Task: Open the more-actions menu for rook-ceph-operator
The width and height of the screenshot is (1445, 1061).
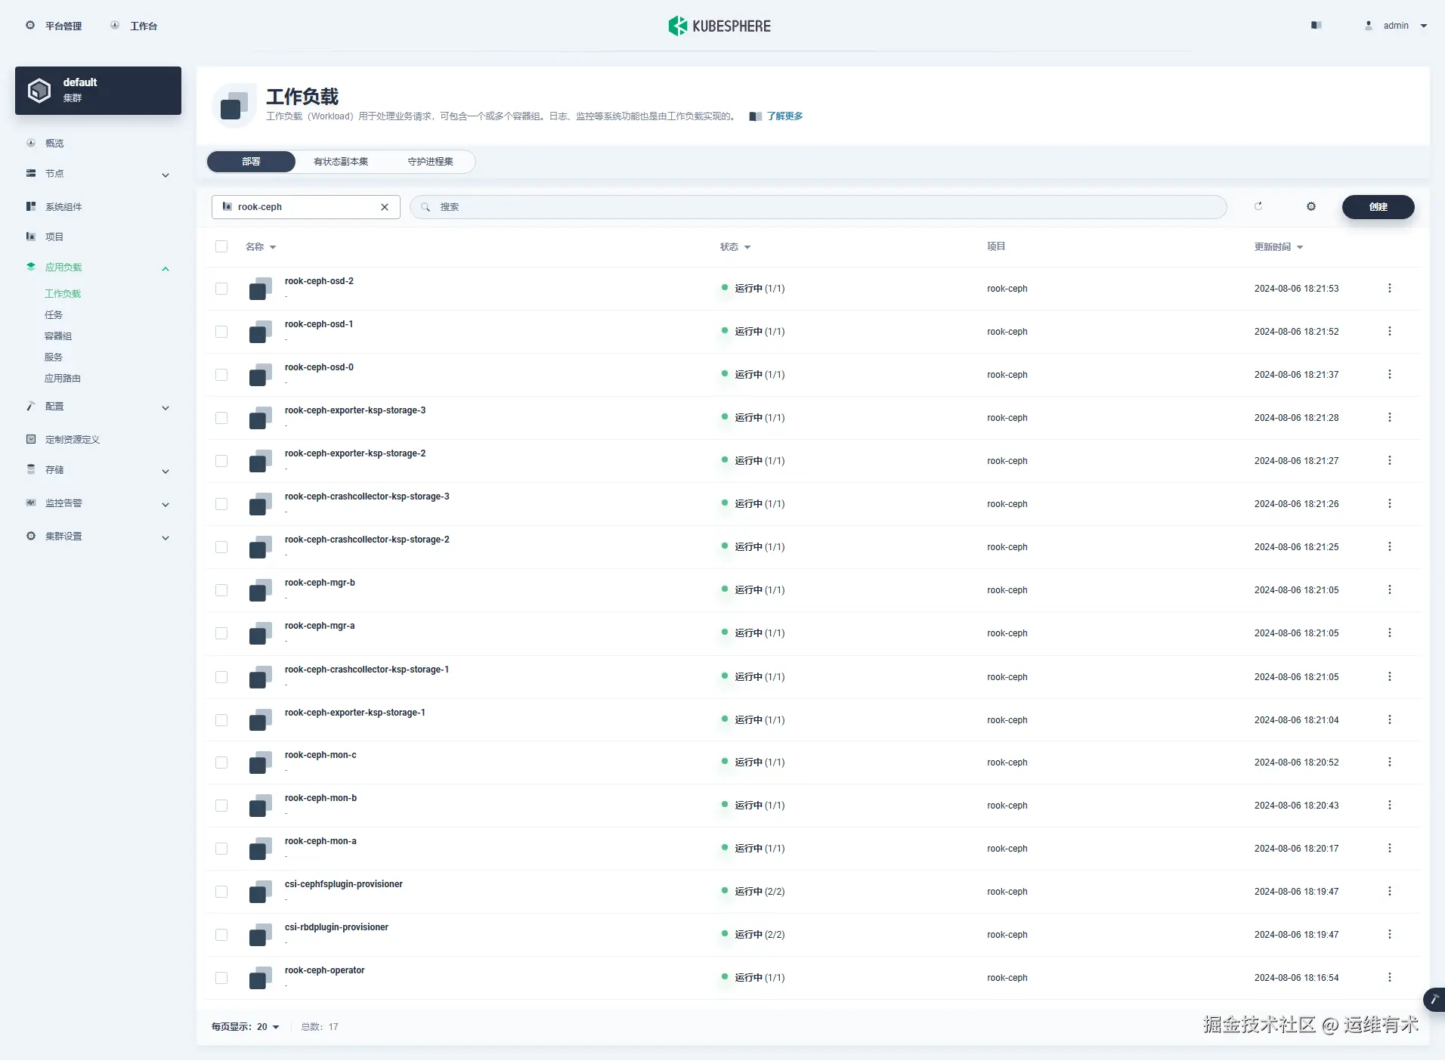Action: [x=1389, y=977]
